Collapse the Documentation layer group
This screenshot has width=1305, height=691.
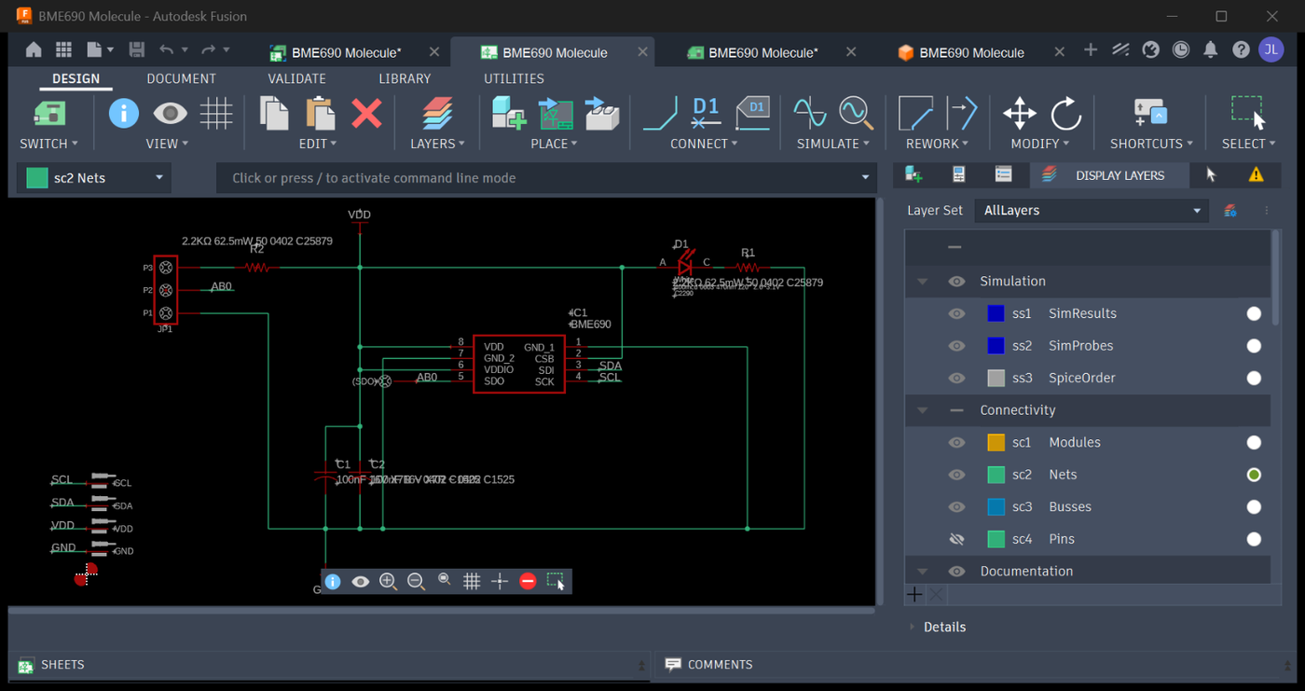(923, 572)
